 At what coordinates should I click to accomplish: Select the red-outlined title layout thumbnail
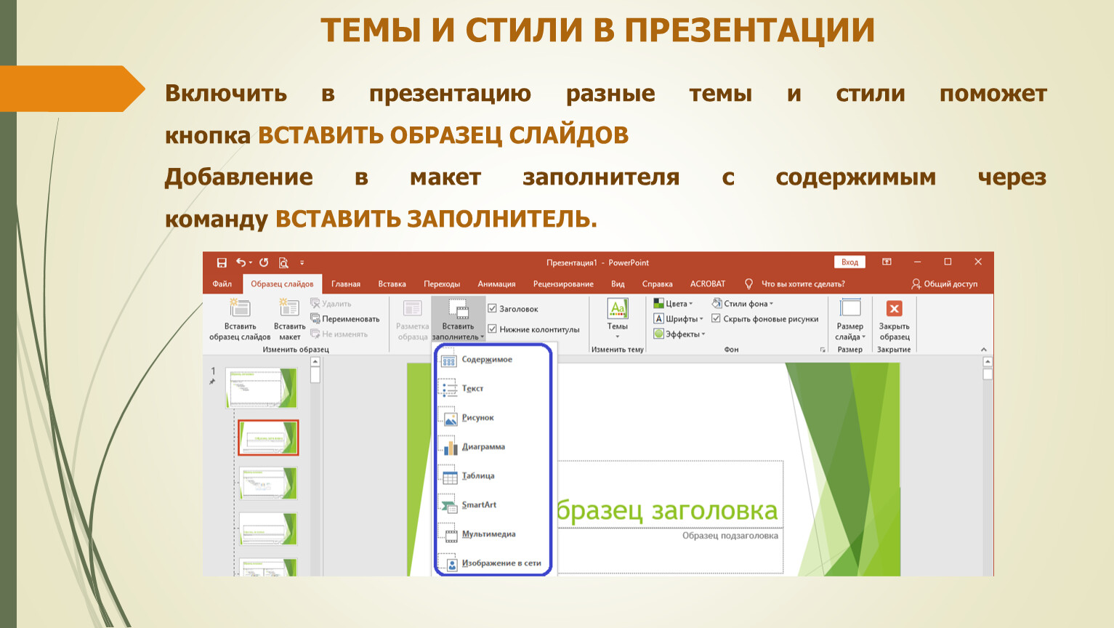pyautogui.click(x=268, y=438)
